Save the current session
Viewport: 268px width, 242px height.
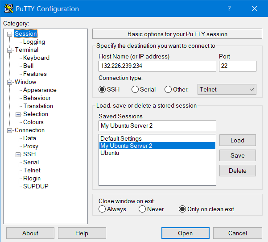coord(238,155)
